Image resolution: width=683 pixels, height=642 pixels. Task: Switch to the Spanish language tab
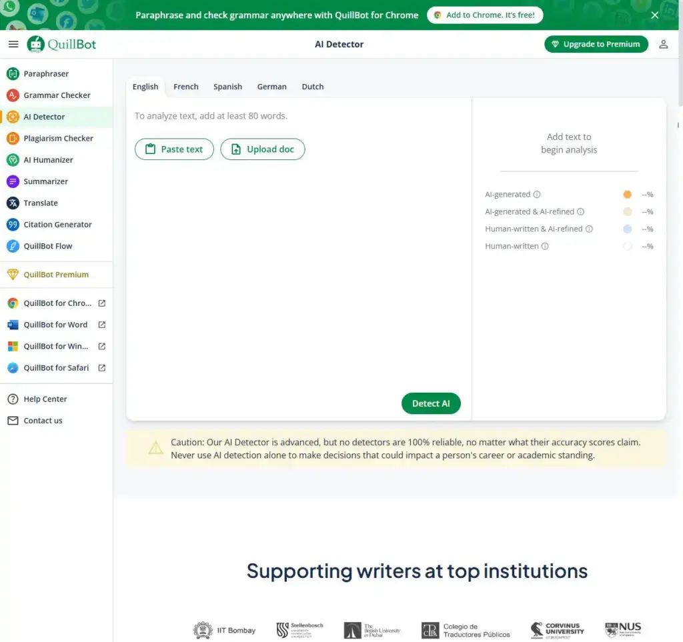(228, 87)
